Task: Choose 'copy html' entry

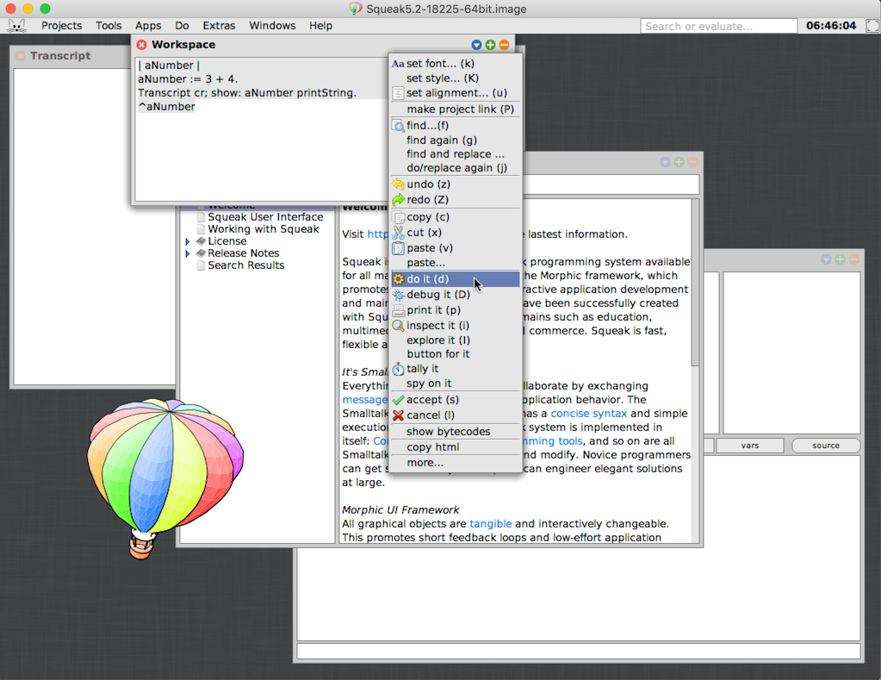Action: [455, 447]
